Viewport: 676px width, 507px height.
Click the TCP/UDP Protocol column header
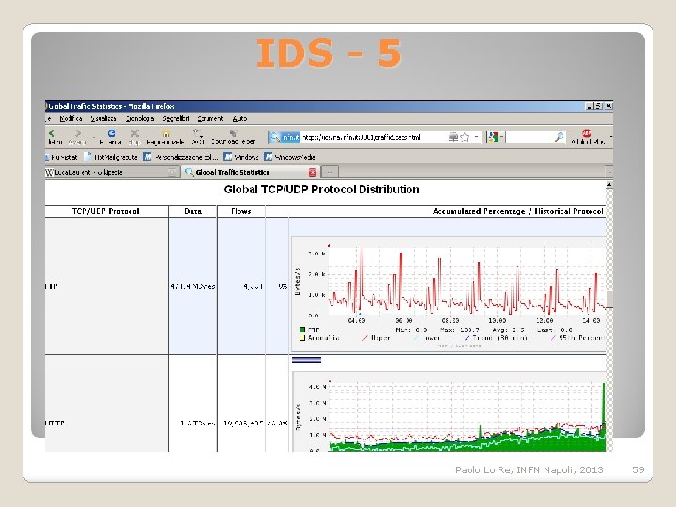(x=105, y=211)
